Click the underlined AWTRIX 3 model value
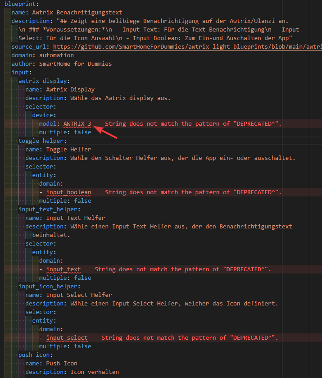 click(77, 124)
